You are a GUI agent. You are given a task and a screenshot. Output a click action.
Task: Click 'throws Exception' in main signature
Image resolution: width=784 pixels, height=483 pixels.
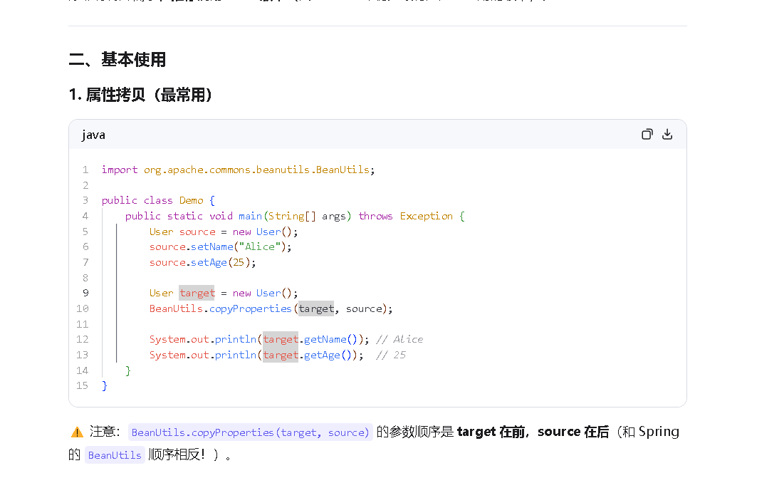coord(405,216)
